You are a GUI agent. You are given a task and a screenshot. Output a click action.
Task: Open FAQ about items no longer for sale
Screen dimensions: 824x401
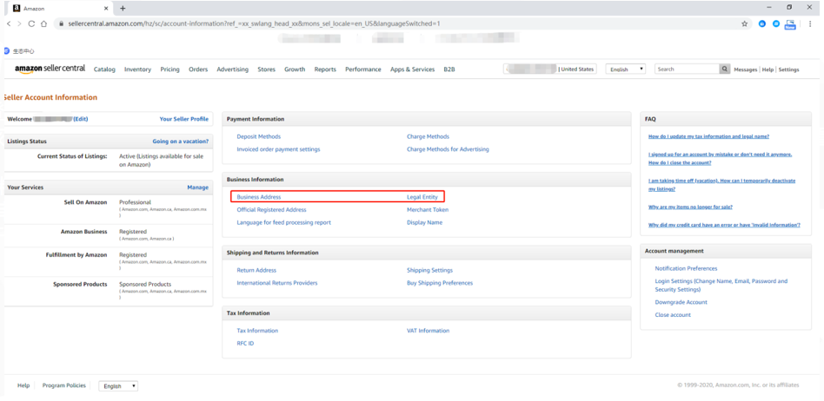tap(690, 207)
